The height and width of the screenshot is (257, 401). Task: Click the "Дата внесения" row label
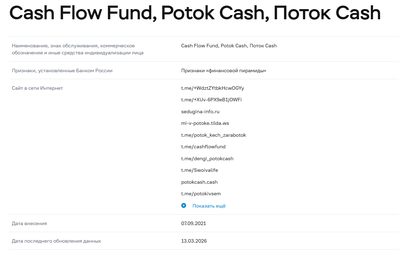29,223
